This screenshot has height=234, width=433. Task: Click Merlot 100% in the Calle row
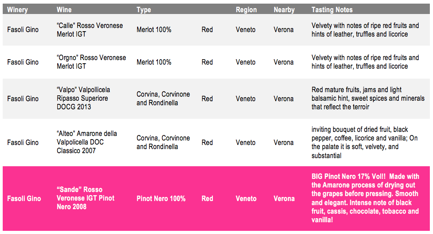(154, 30)
